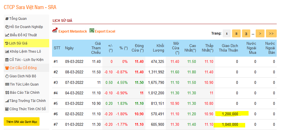The height and width of the screenshot is (130, 281).
Task: Click volume value 1,012,200
Action: [x=156, y=93]
